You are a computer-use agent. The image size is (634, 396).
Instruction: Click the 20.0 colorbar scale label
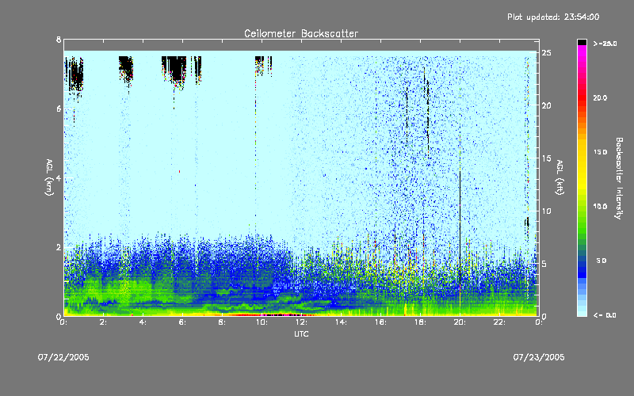coord(600,98)
